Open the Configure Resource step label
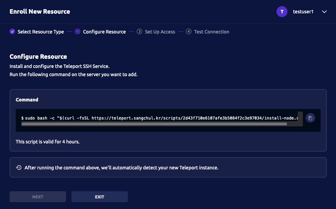The image size is (336, 209). click(x=104, y=32)
